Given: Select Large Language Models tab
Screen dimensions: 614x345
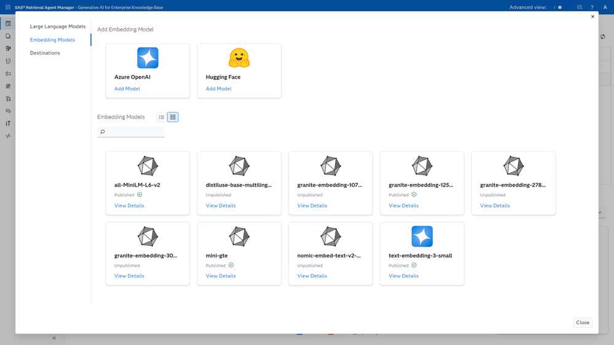Looking at the screenshot, I should tap(58, 26).
